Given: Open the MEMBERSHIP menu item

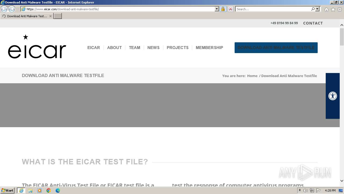Looking at the screenshot, I should 209,48.
